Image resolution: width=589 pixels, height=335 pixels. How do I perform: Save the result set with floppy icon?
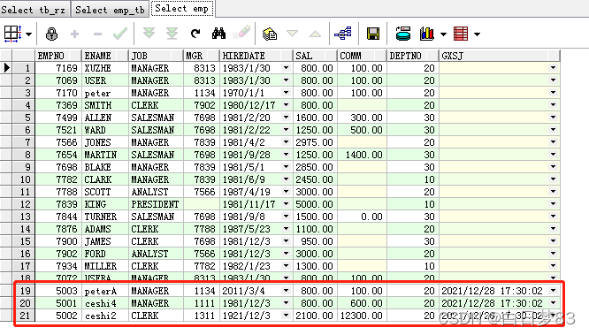[x=373, y=34]
